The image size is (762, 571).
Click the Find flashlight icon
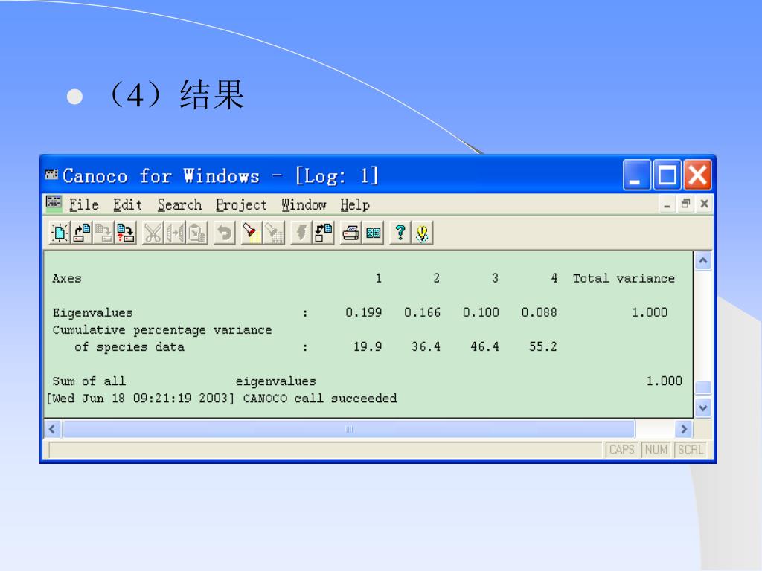click(x=252, y=233)
